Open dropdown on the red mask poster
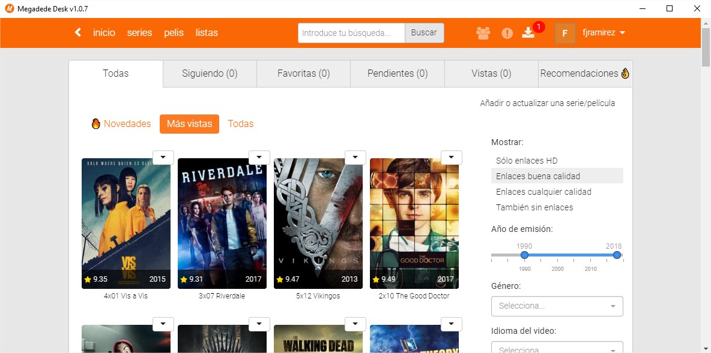The height and width of the screenshot is (353, 711). (163, 324)
